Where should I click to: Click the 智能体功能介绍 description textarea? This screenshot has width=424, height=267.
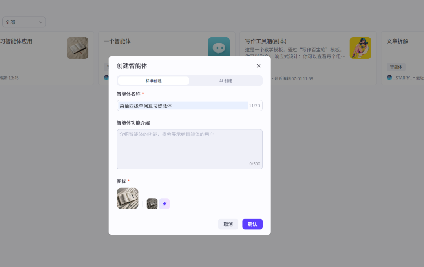tap(190, 149)
